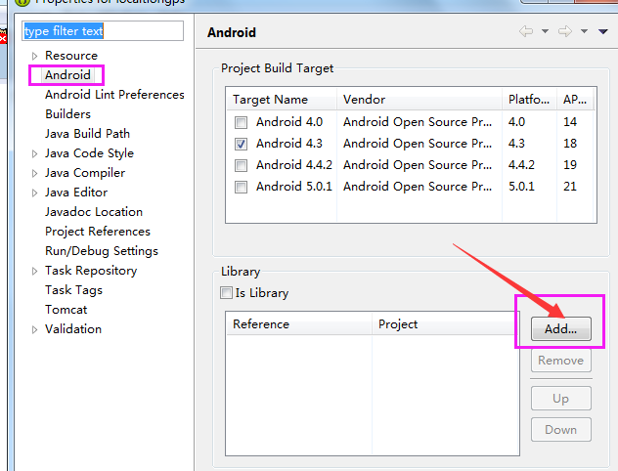The width and height of the screenshot is (618, 471).
Task: Focus the type filter text field
Action: pyautogui.click(x=103, y=30)
